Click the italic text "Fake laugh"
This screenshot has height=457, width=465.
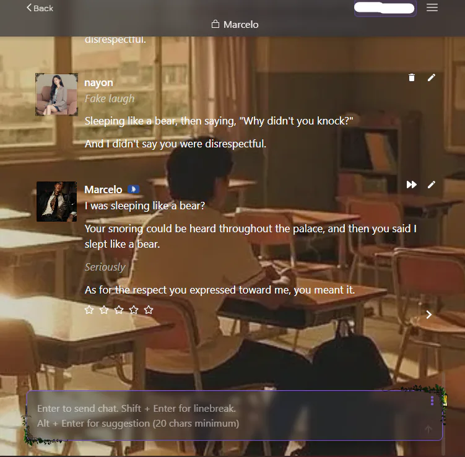click(110, 98)
